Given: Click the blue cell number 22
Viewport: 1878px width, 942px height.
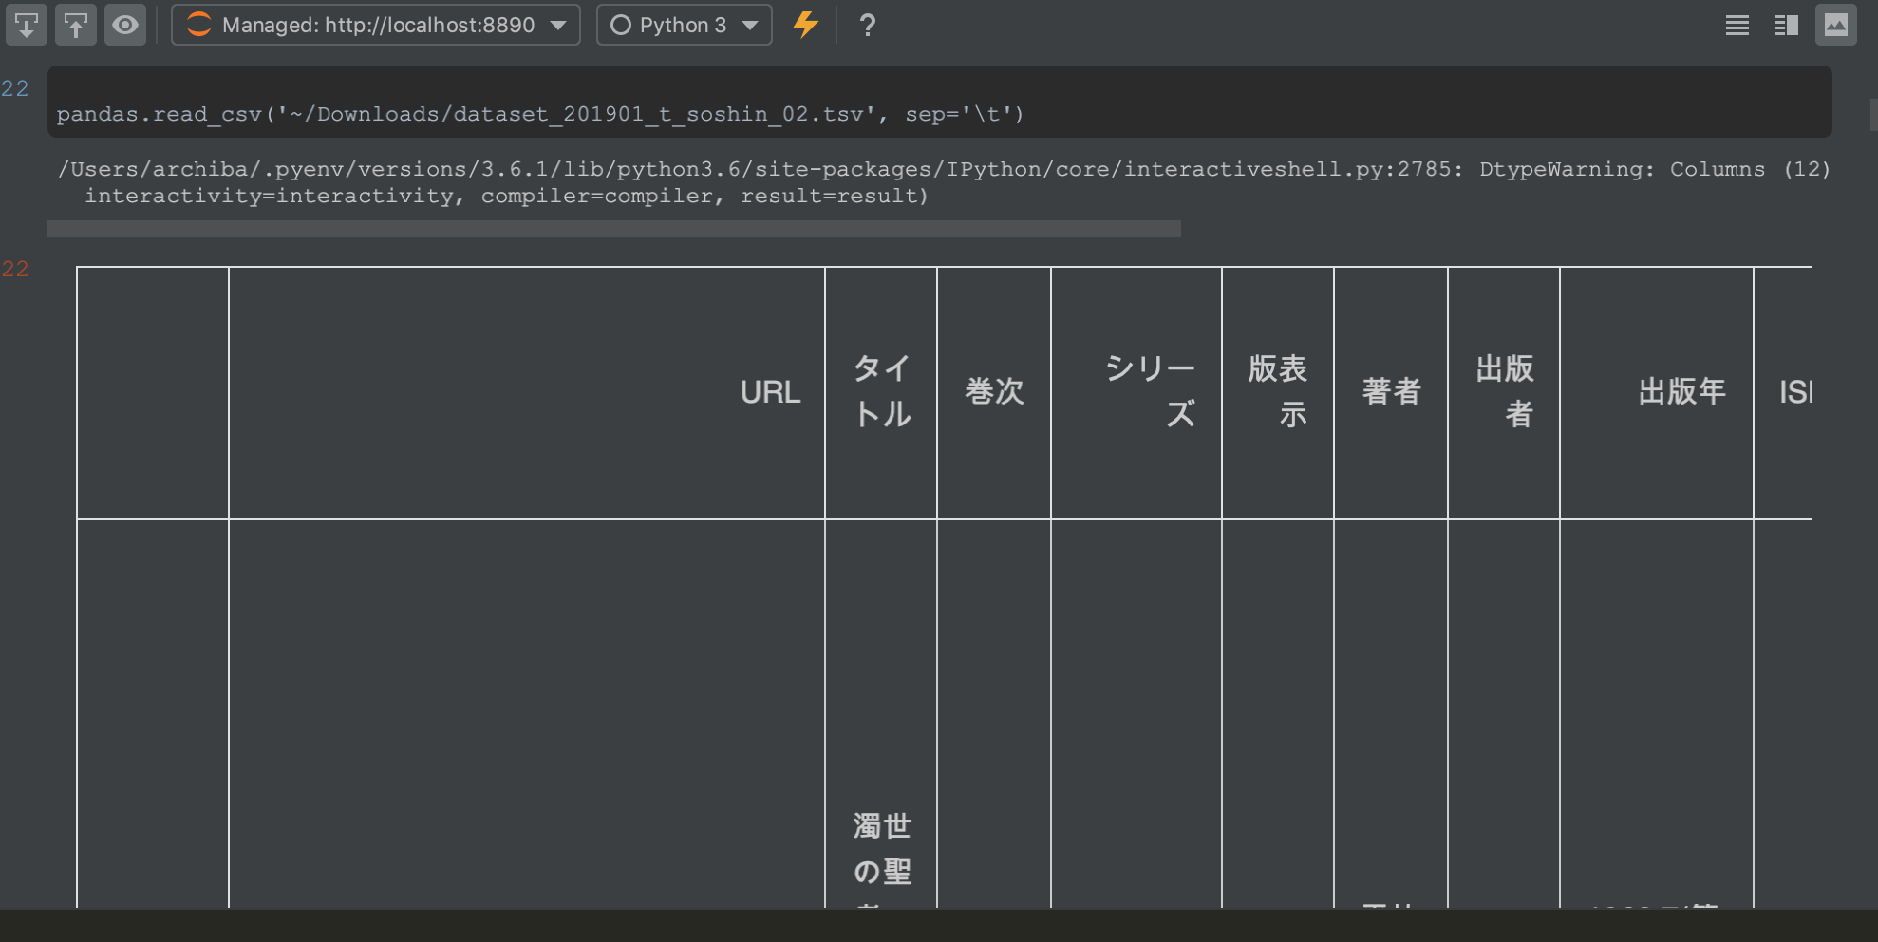Looking at the screenshot, I should [x=15, y=89].
